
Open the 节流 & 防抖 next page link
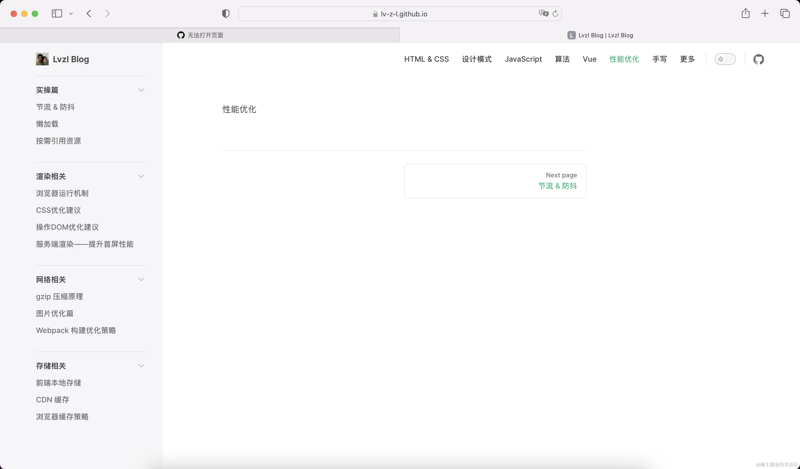click(x=557, y=186)
